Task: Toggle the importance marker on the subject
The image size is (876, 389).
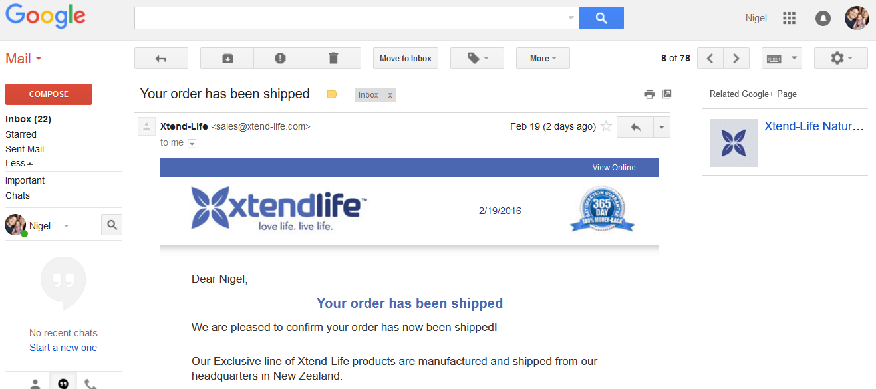Action: coord(332,94)
